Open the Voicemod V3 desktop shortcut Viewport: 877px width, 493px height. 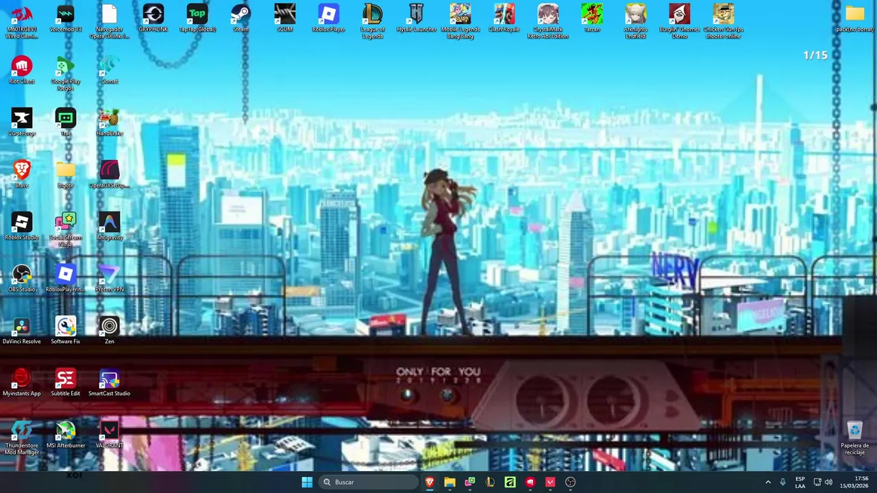[66, 19]
